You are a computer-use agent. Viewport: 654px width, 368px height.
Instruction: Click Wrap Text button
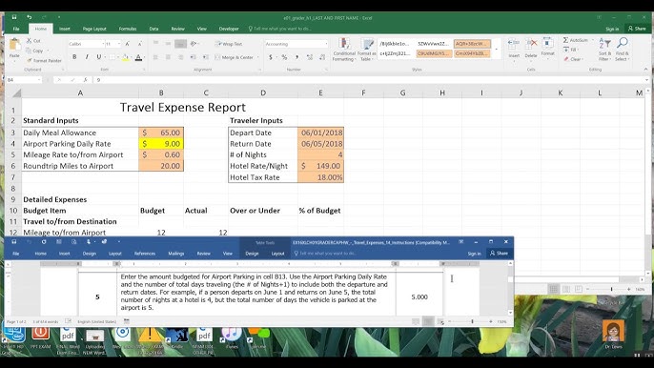pyautogui.click(x=229, y=44)
